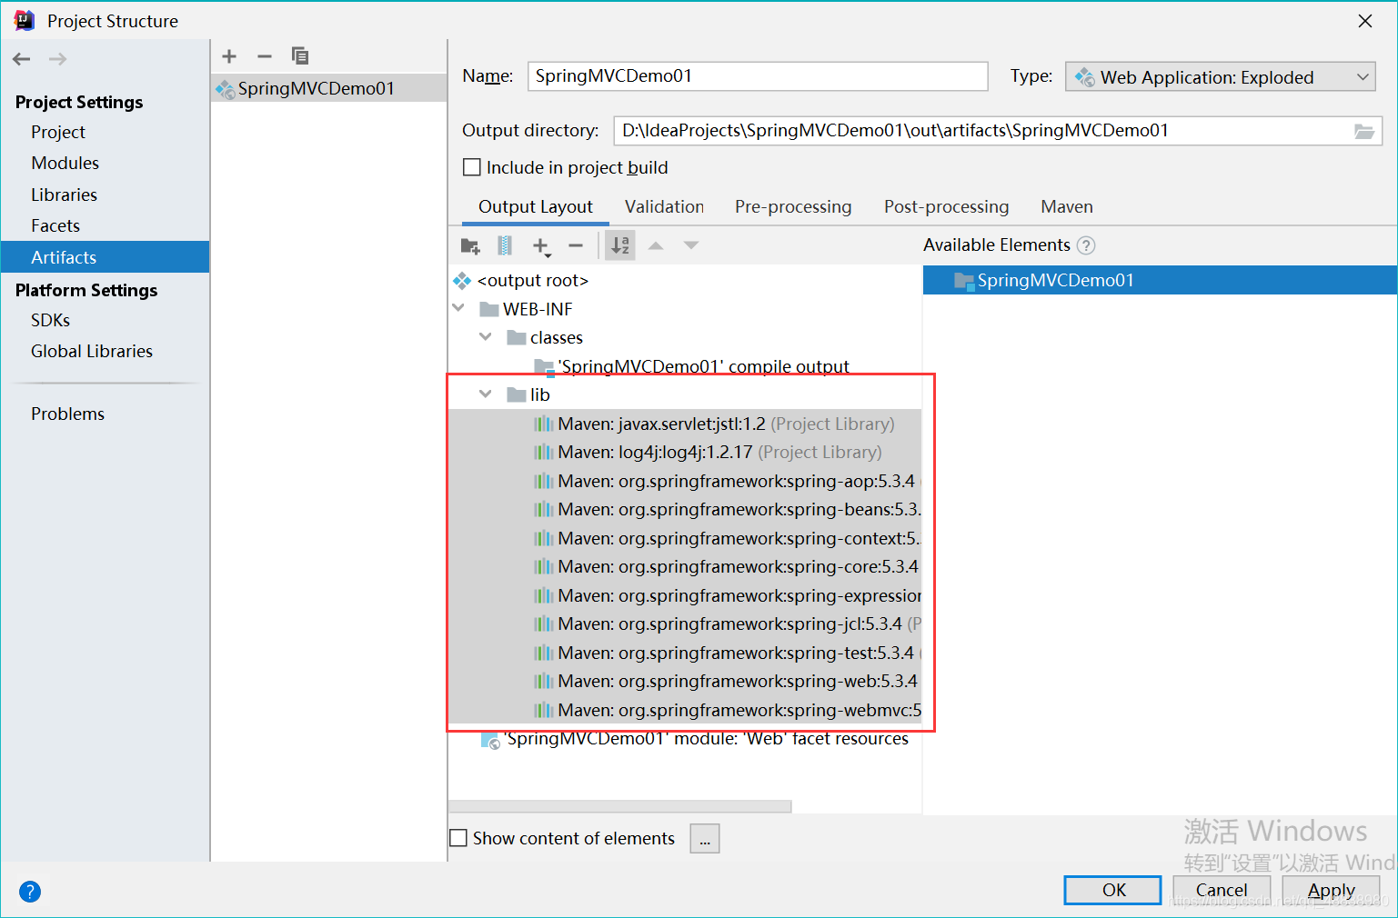Viewport: 1398px width, 918px height.
Task: Open dialog help with question mark icon
Action: click(30, 892)
